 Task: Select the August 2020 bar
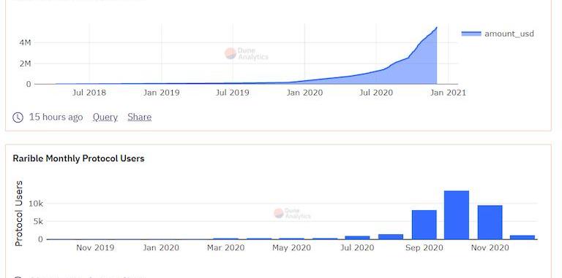(x=391, y=236)
